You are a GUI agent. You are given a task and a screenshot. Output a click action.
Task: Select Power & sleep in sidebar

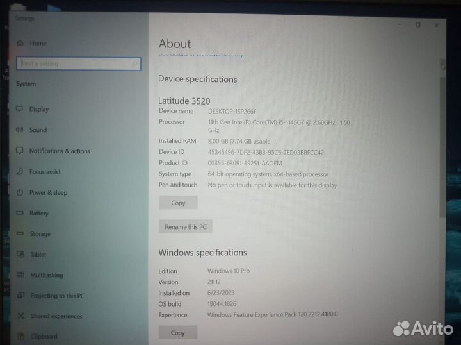click(x=49, y=192)
